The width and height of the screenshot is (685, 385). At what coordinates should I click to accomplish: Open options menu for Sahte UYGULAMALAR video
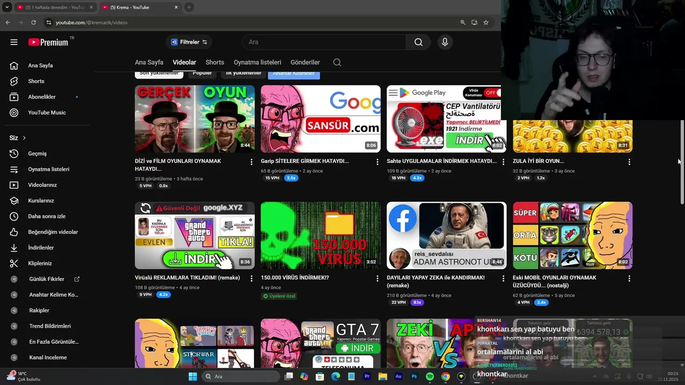pos(503,161)
